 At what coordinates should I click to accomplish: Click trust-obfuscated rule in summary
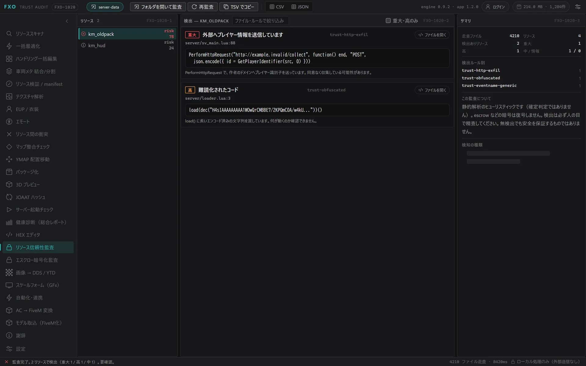[481, 78]
